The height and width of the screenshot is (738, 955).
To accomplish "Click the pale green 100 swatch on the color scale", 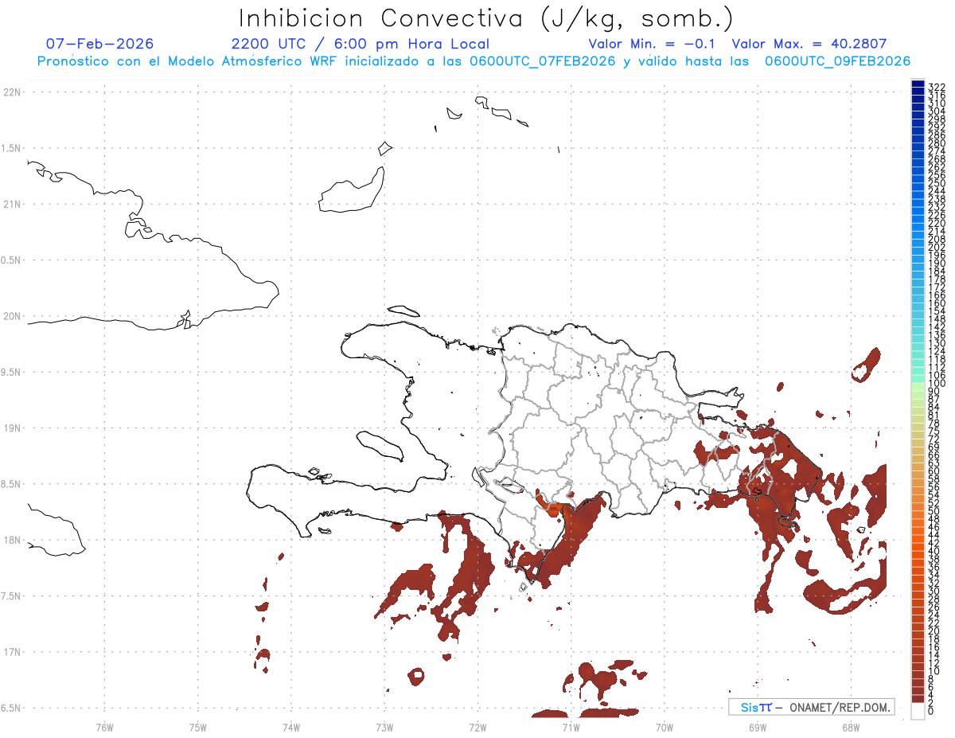I will pyautogui.click(x=918, y=387).
